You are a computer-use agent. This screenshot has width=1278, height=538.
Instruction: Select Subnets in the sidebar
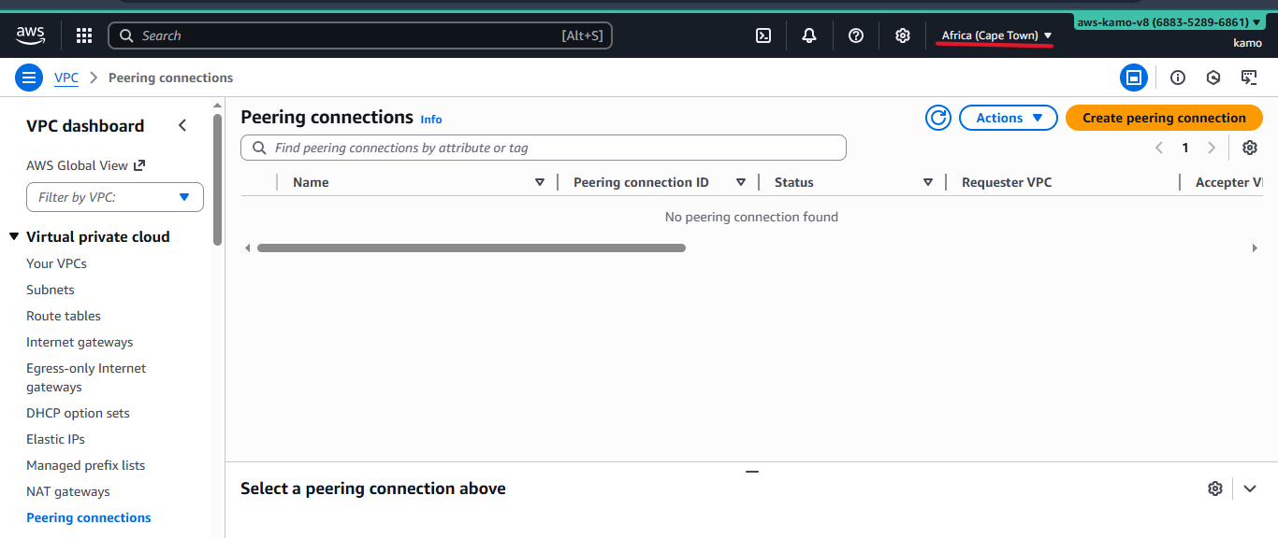[x=50, y=290]
